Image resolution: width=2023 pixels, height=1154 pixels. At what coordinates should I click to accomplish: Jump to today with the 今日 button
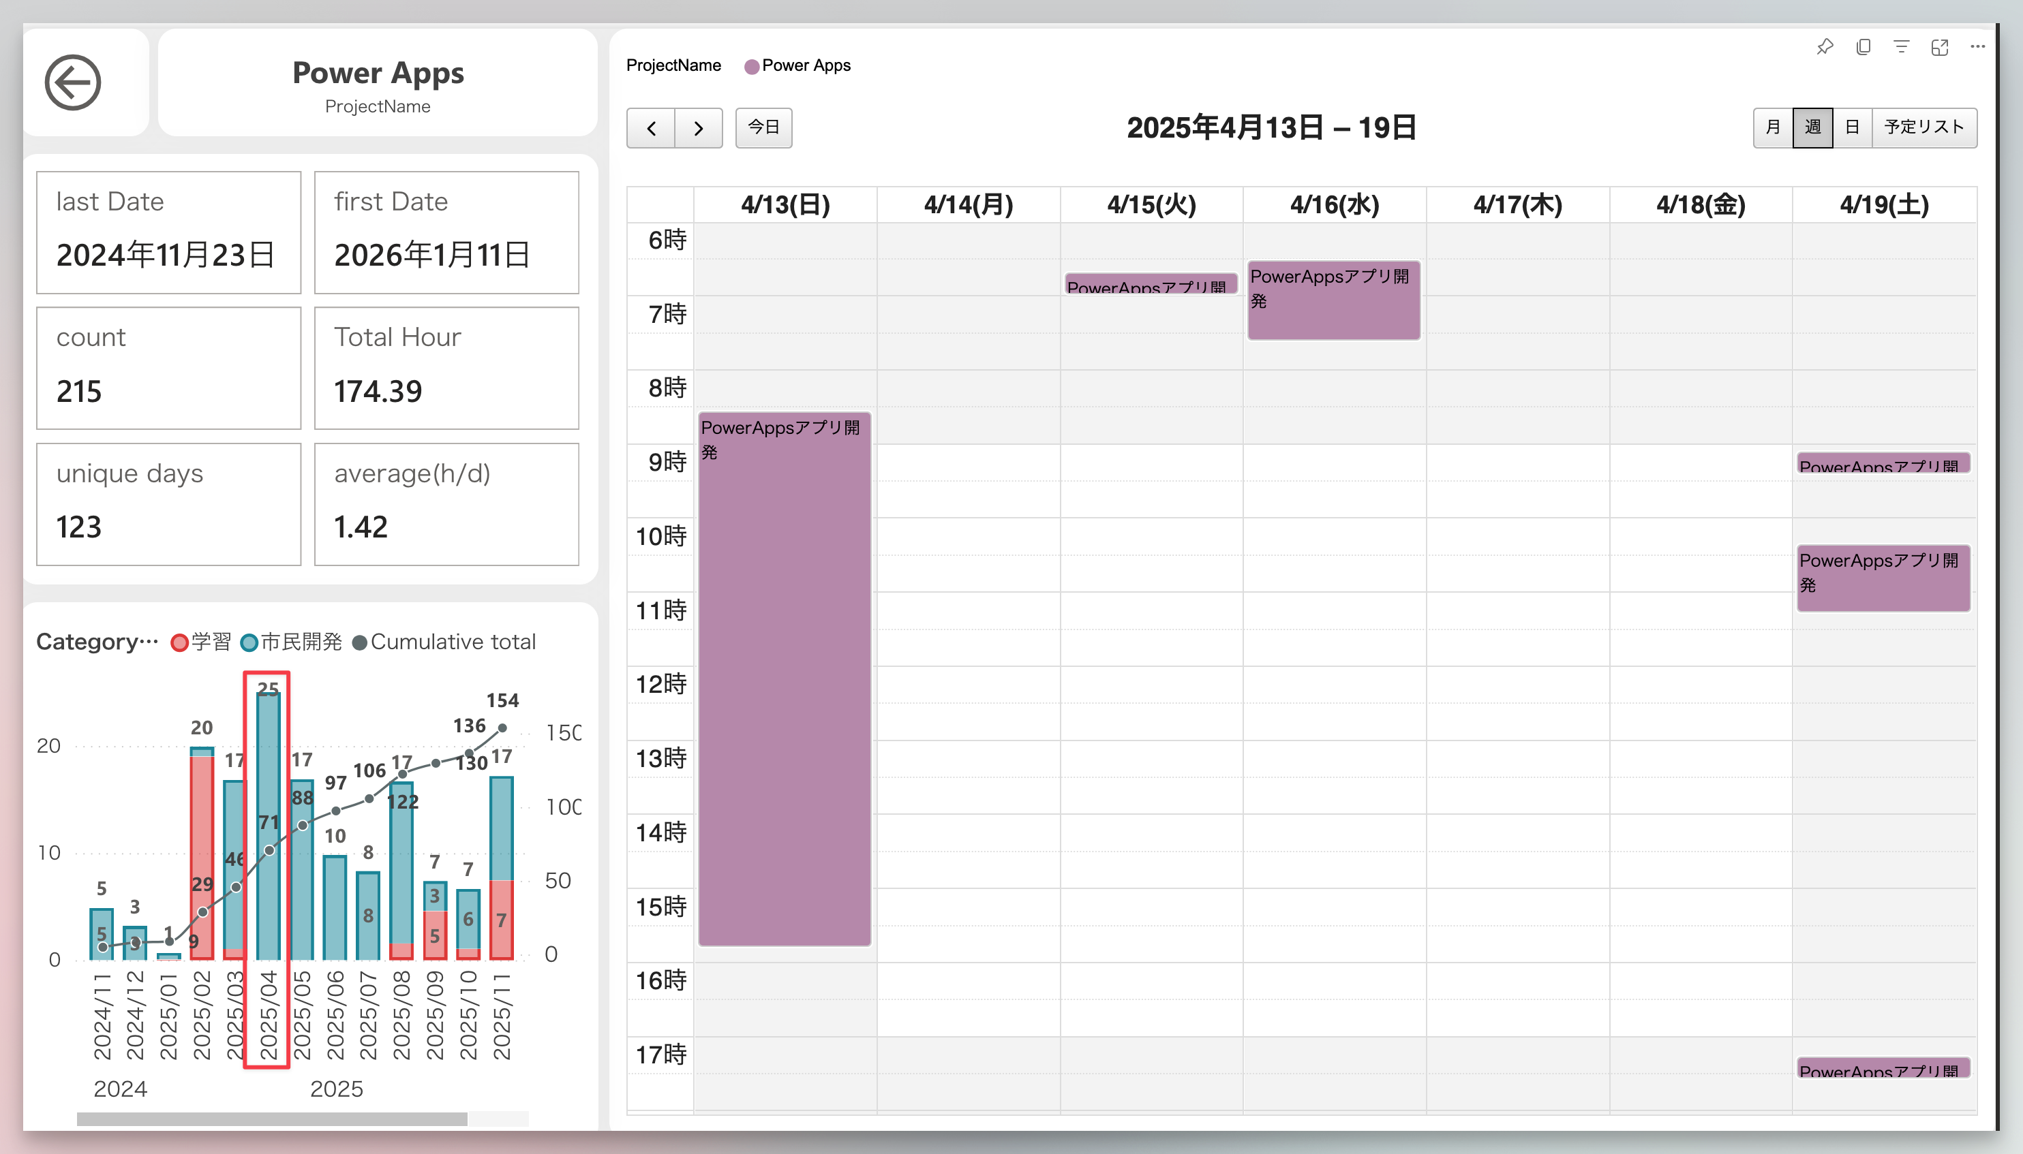763,127
